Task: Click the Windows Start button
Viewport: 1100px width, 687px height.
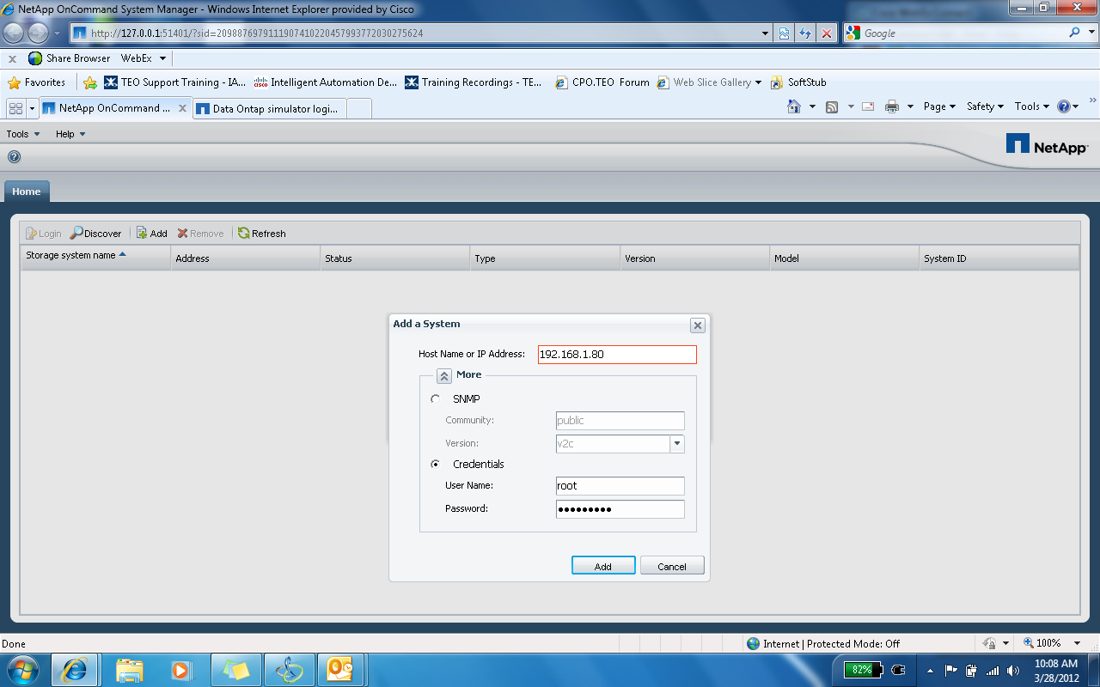Action: coord(22,669)
